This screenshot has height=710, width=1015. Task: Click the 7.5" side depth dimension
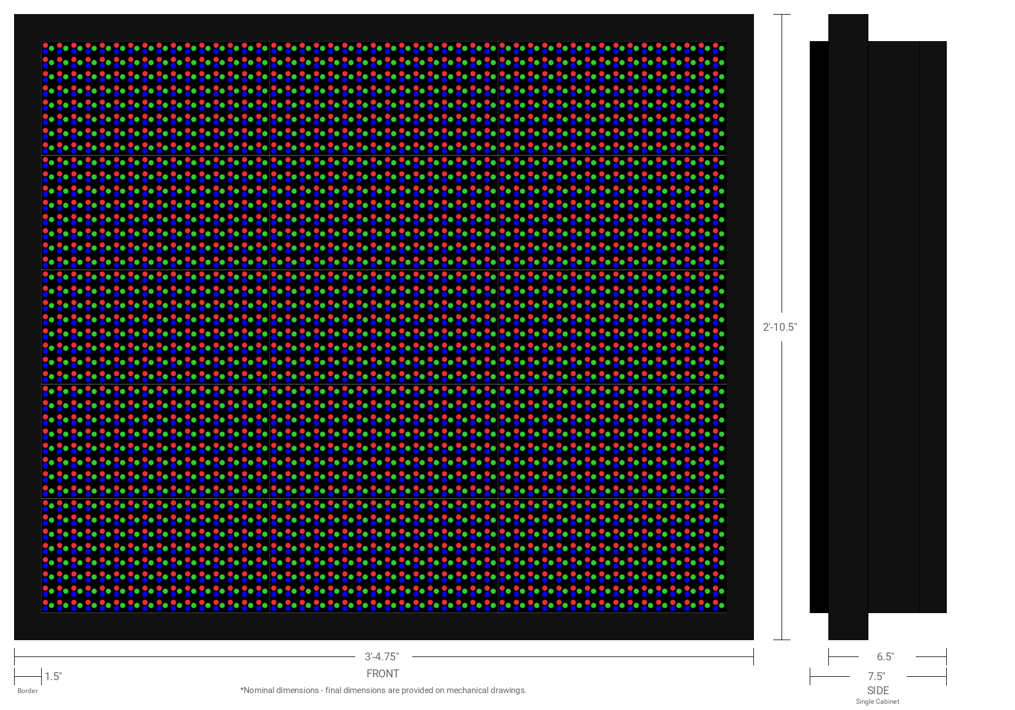[x=876, y=677]
